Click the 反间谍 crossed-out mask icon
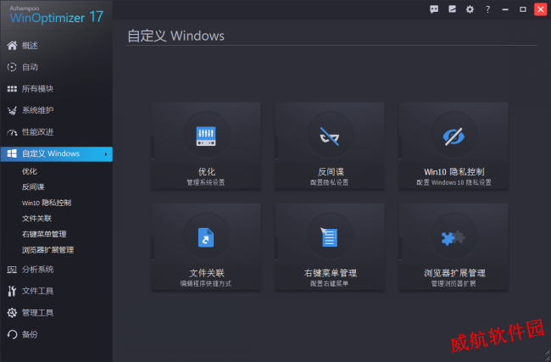The image size is (551, 362). [x=330, y=136]
